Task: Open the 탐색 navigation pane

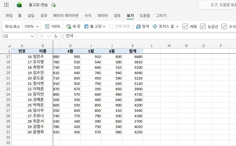Action: point(142,26)
